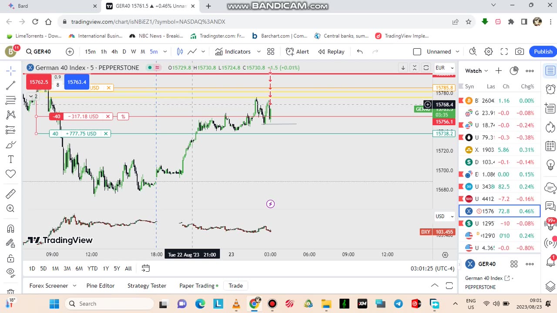Select the YTD date range
The height and width of the screenshot is (313, 557).
[x=92, y=268]
